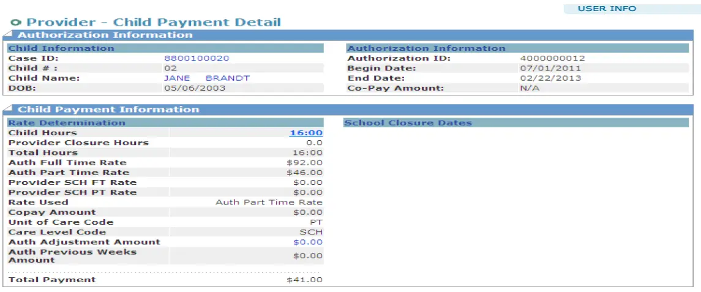Select the Authorization ID value 4000000012

point(553,58)
